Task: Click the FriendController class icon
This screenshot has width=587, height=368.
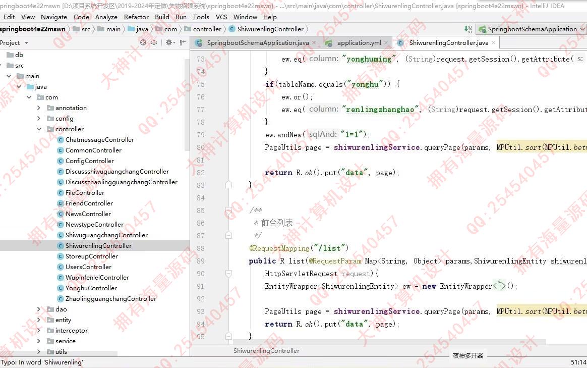Action: pos(61,203)
